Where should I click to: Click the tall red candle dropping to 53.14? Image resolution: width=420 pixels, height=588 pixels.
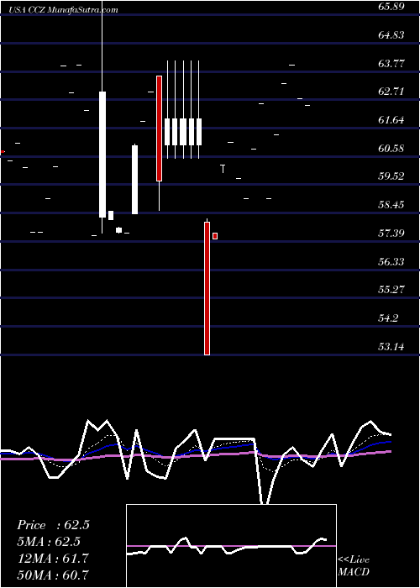coord(207,288)
